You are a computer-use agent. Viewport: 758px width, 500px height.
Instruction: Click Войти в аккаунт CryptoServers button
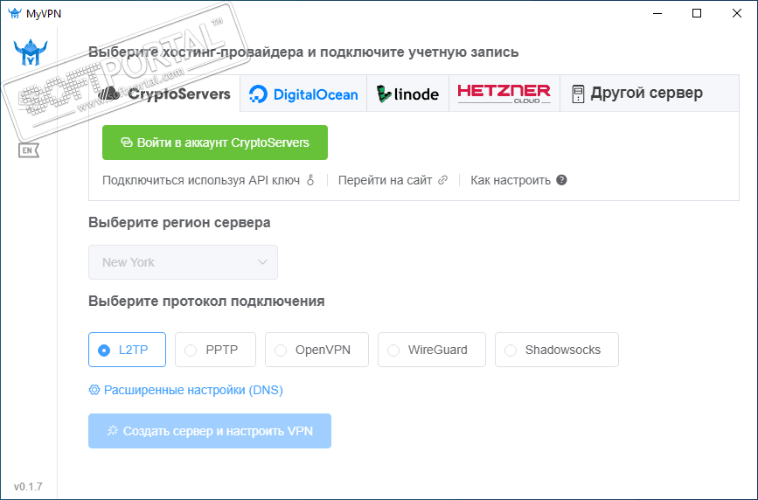coord(215,142)
